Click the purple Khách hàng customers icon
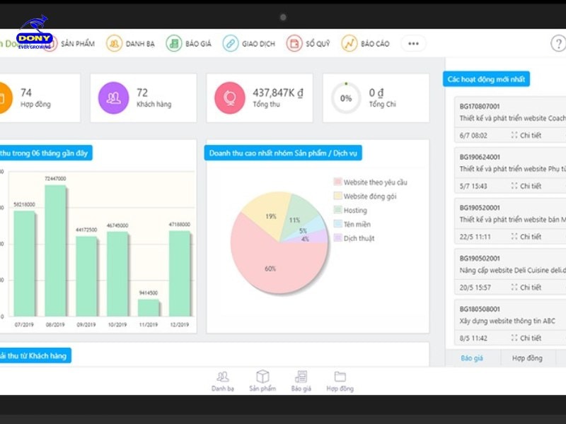Viewport: 566px width, 424px height. tap(113, 98)
